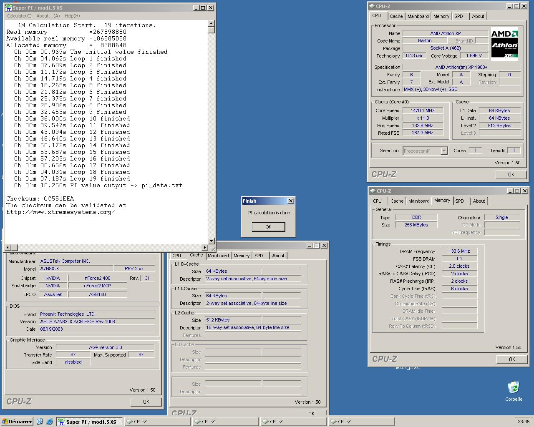The image size is (534, 427).
Task: Click the FSB:DRAM ratio 1:1 value
Action: [x=459, y=259]
